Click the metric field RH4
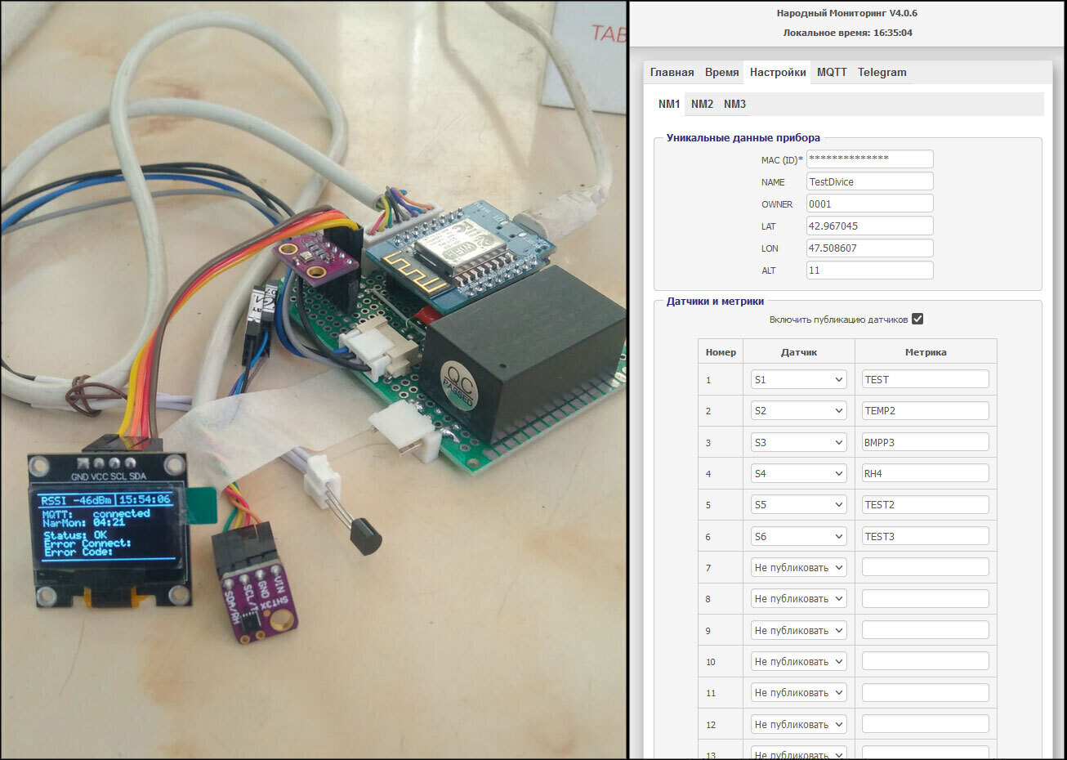This screenshot has height=760, width=1067. 925,473
